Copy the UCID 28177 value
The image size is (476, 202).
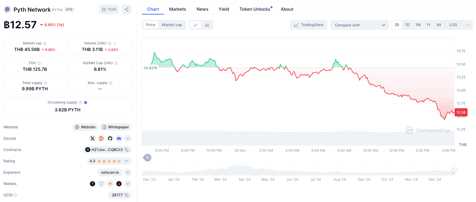pyautogui.click(x=126, y=195)
